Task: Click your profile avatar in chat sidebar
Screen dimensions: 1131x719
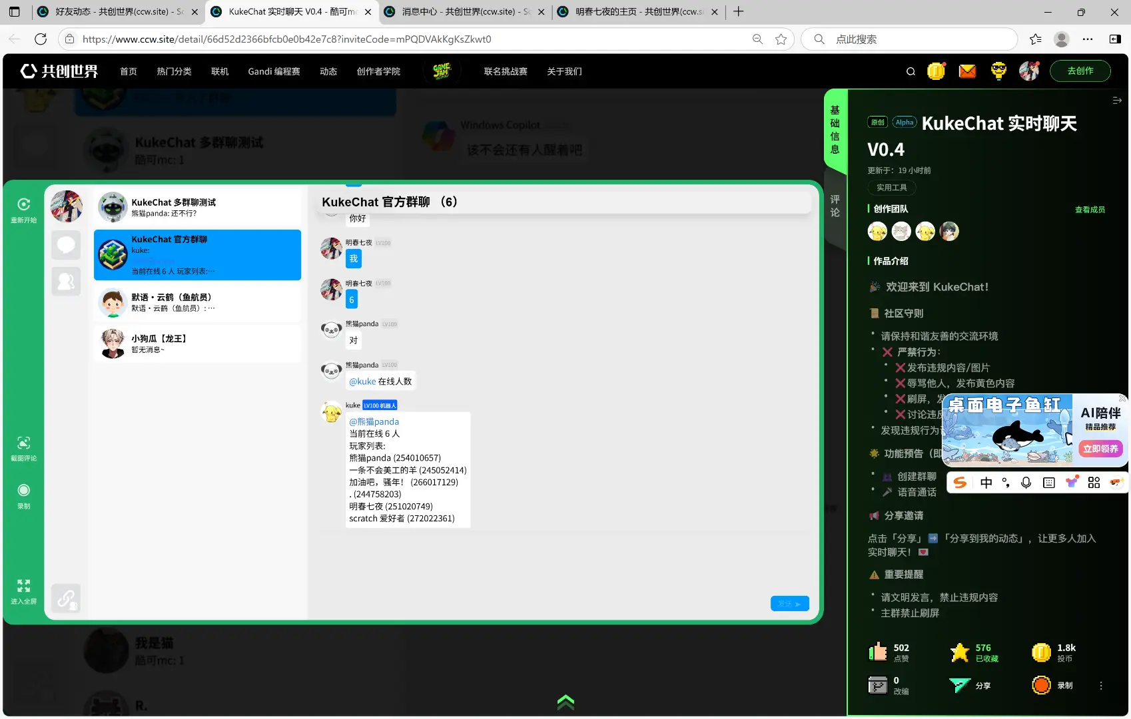Action: [x=67, y=206]
